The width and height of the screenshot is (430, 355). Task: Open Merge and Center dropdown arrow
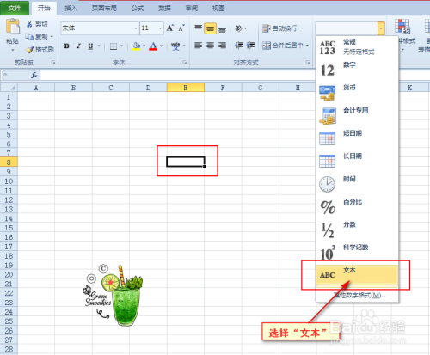307,46
